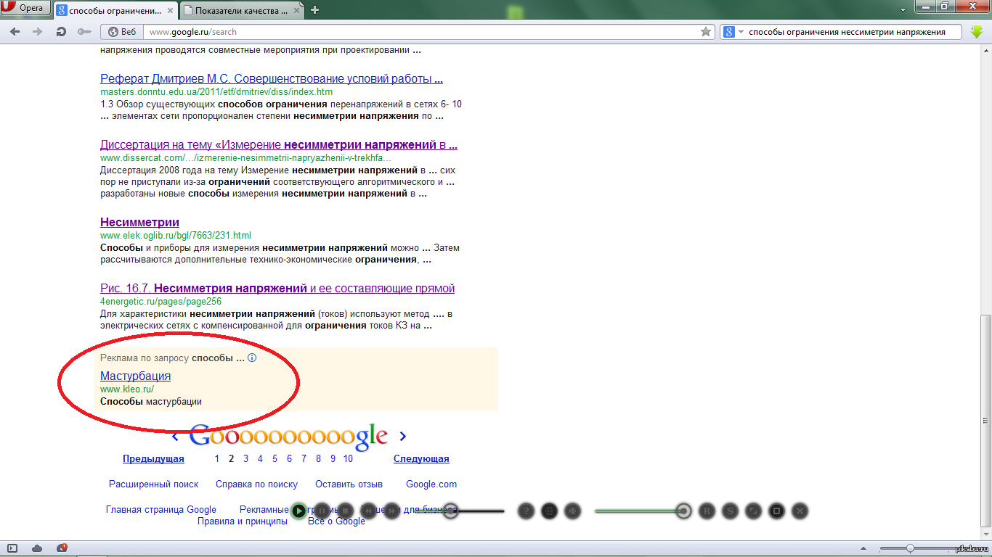Go back with the browser back arrow
Image resolution: width=992 pixels, height=557 pixels.
(15, 32)
